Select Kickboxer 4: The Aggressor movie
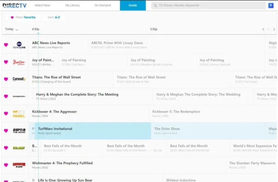Image resolution: width=278 pixels, height=182 pixels. [88, 114]
